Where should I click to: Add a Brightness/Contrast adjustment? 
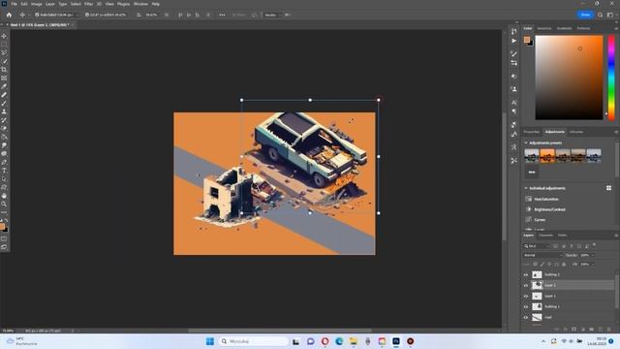549,209
